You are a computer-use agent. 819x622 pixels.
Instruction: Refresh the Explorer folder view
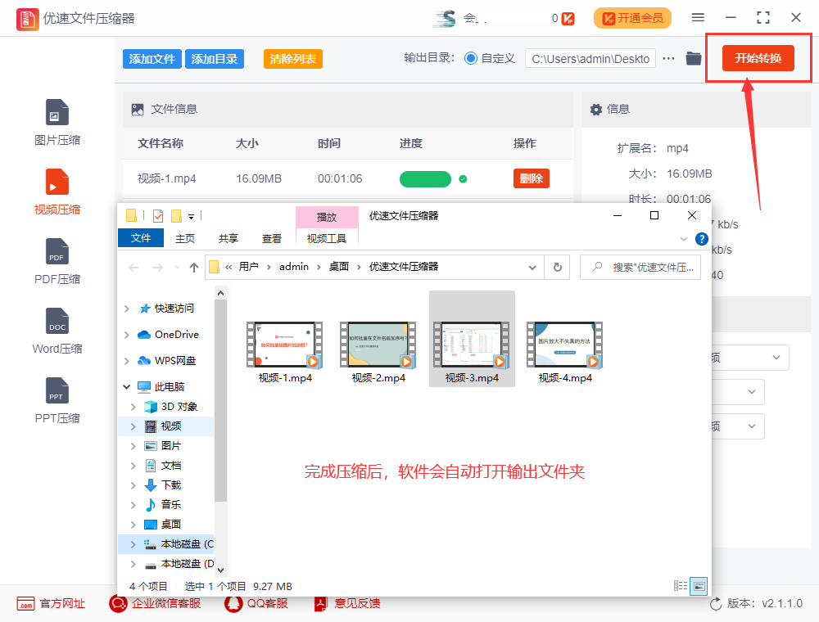557,267
